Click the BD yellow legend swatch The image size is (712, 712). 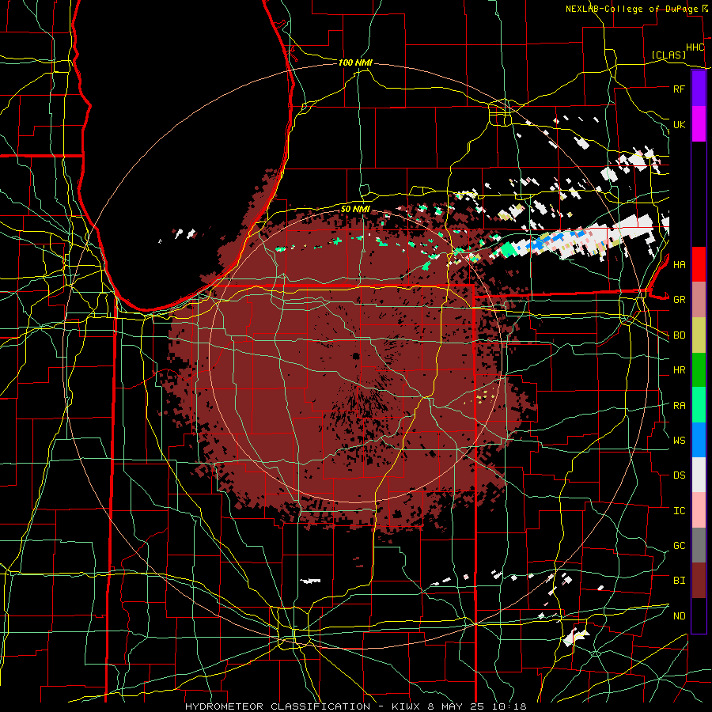pyautogui.click(x=699, y=335)
